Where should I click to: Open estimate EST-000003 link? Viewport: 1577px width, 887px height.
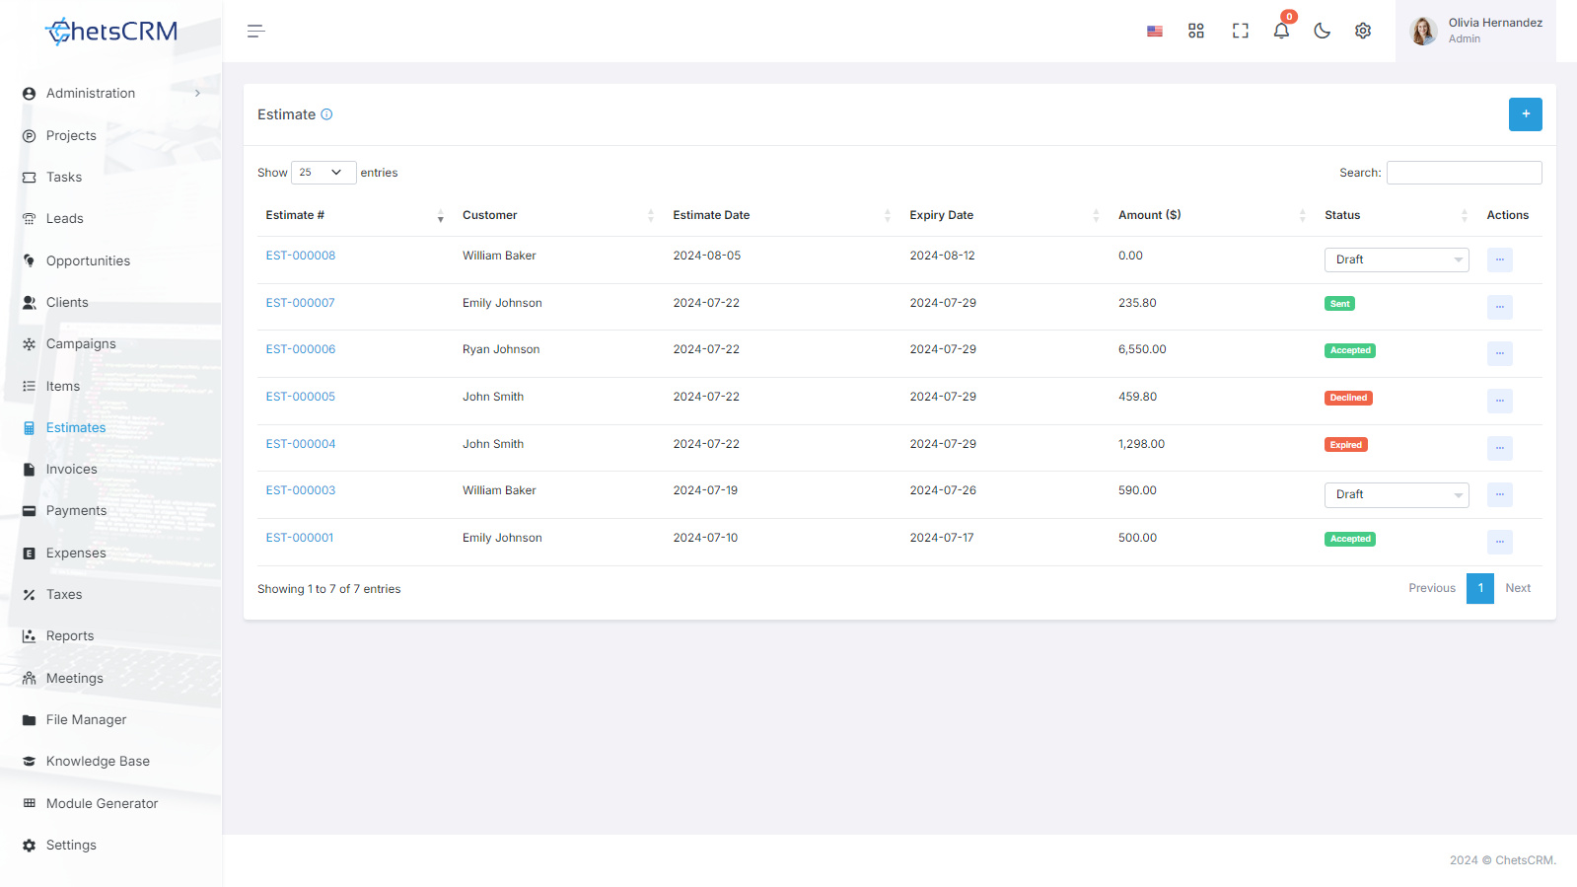[x=301, y=490]
